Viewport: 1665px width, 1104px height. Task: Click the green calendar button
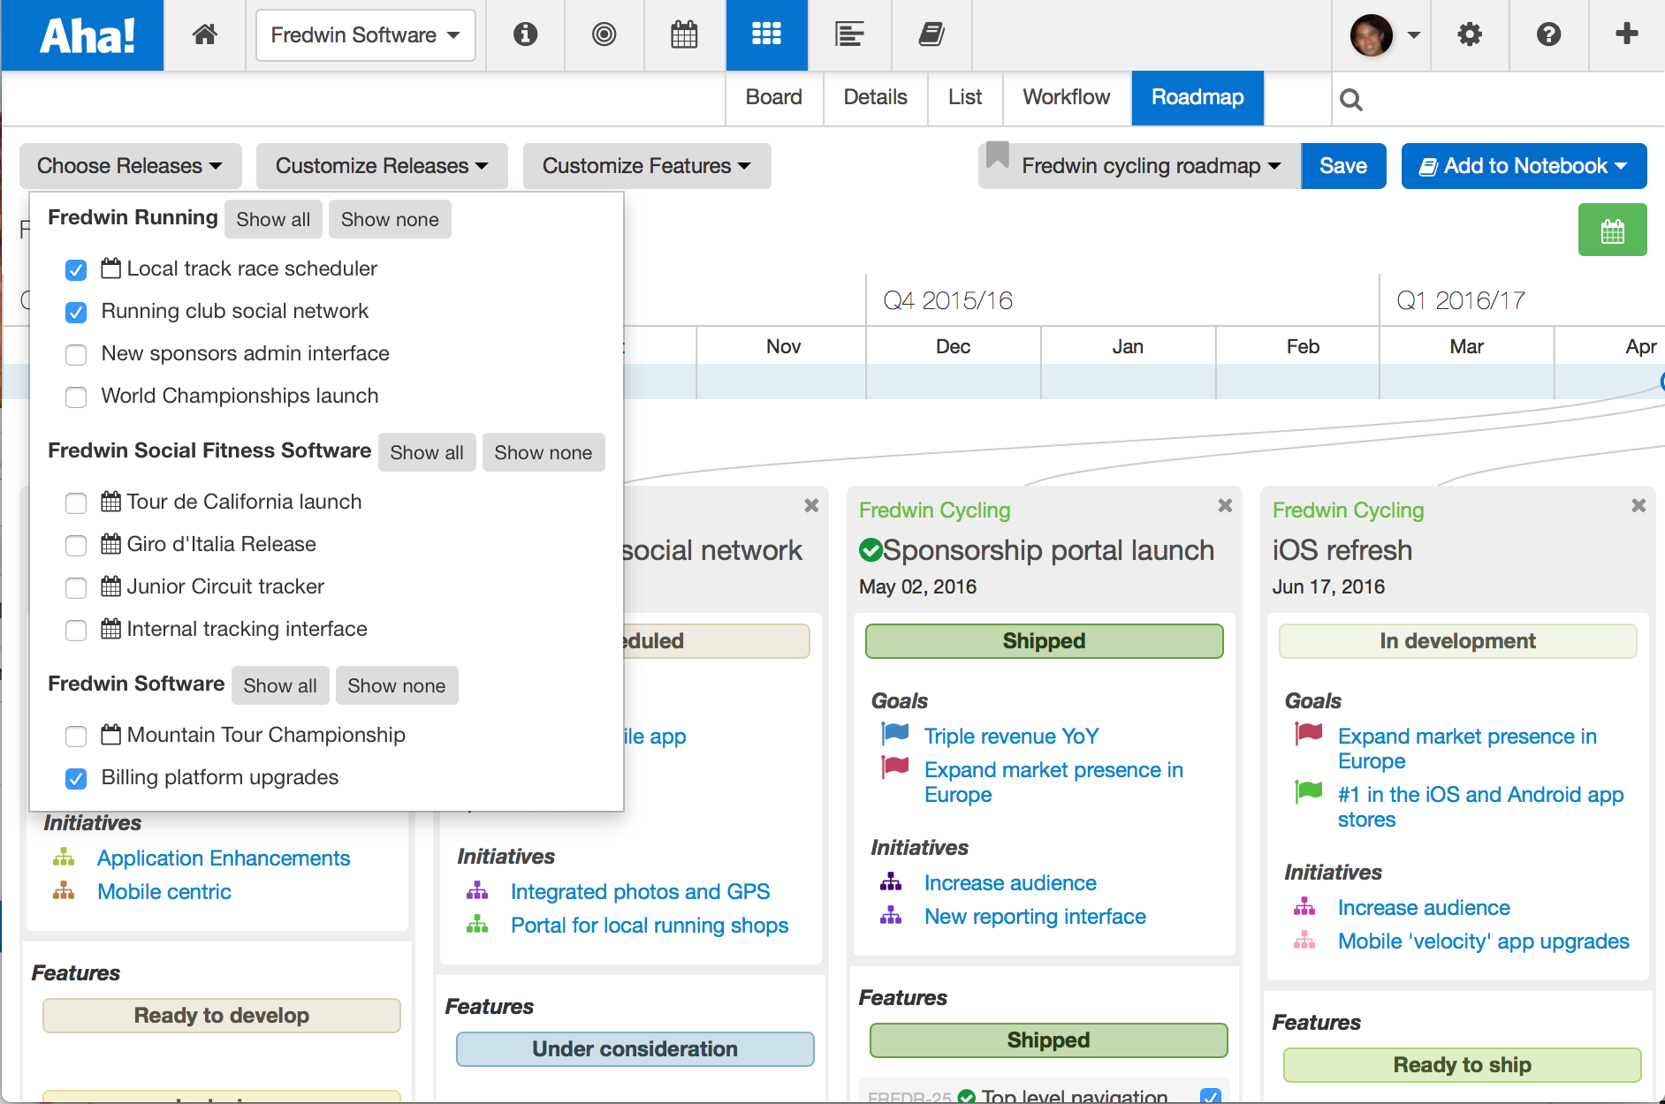pyautogui.click(x=1613, y=231)
